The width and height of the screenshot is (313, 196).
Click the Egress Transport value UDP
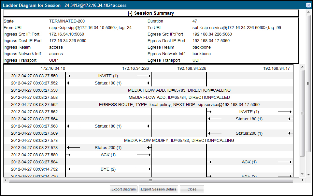pos(197,60)
